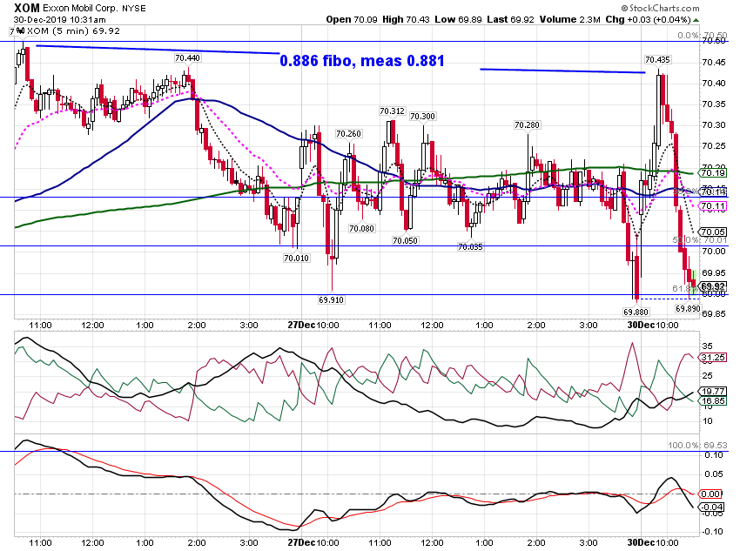Click the 70.300 high price label
Image resolution: width=740 pixels, height=551 pixels.
(x=422, y=117)
